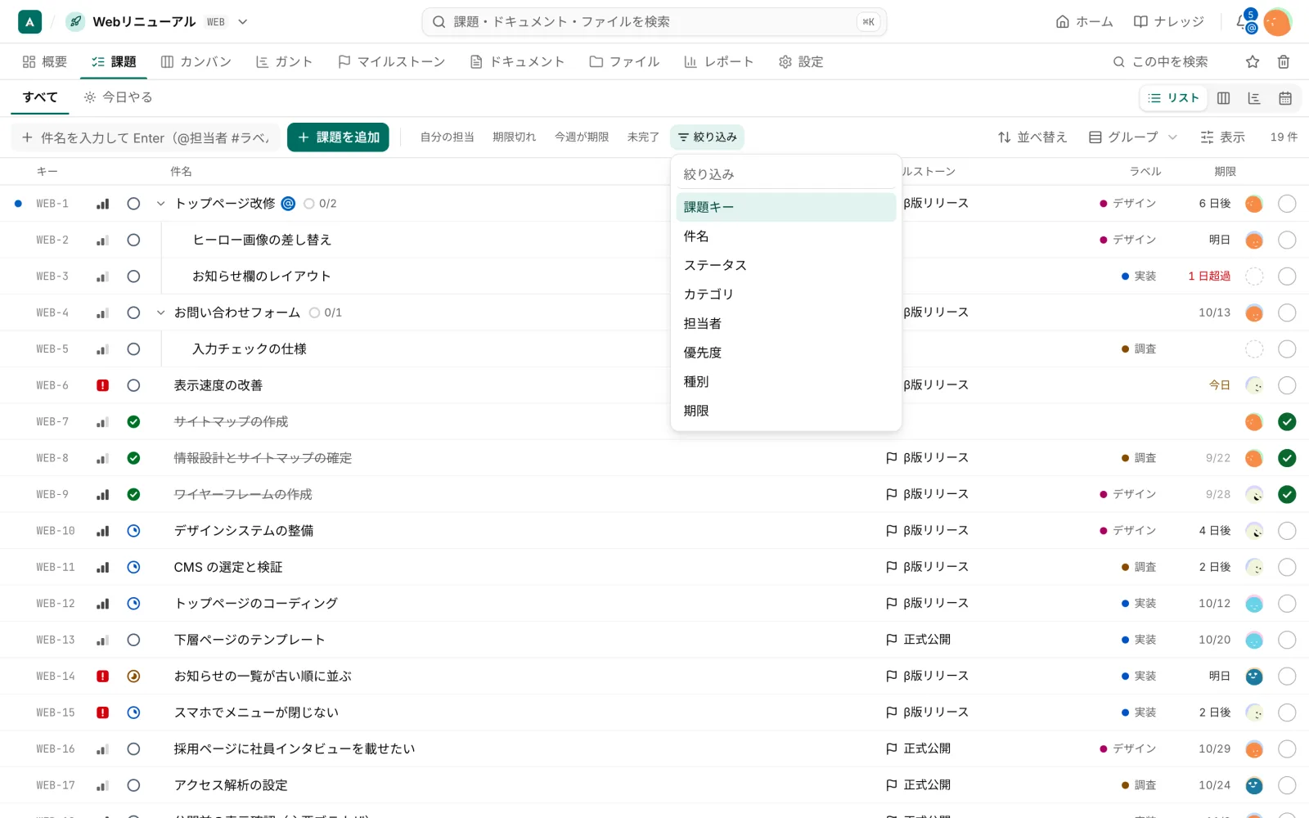
Task: Click the assignee avatar on WEB-12
Action: pos(1254,604)
